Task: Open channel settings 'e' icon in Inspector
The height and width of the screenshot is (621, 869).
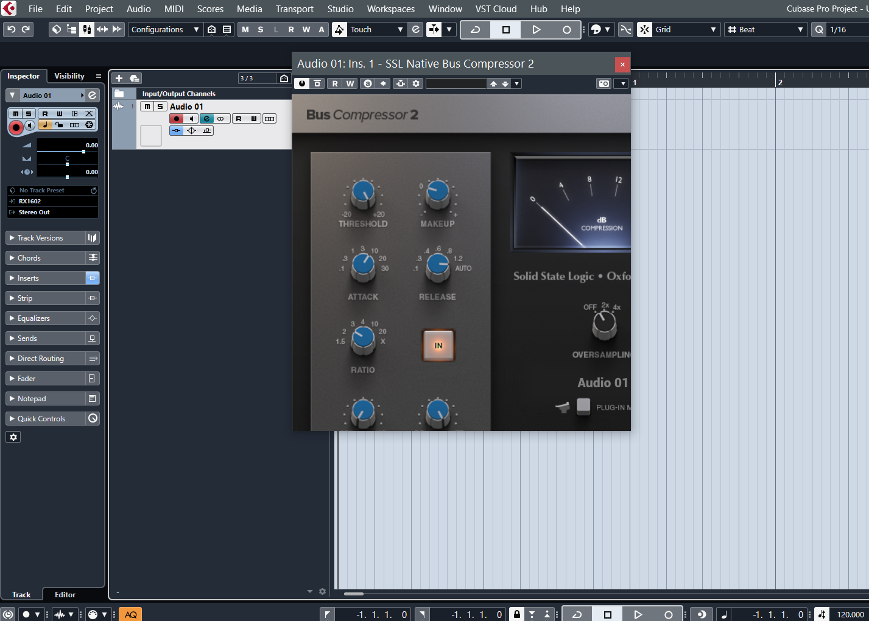Action: (92, 96)
